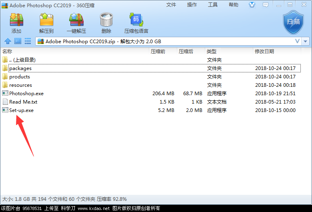The height and width of the screenshot is (212, 312).
Task: Click the 206.4 MB size cell
Action: pyautogui.click(x=163, y=94)
